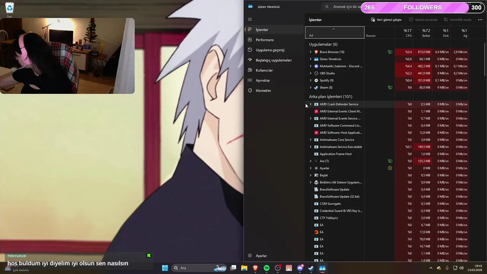This screenshot has height=274, width=487.
Task: Expand the Spotify (9) process group
Action: click(310, 80)
